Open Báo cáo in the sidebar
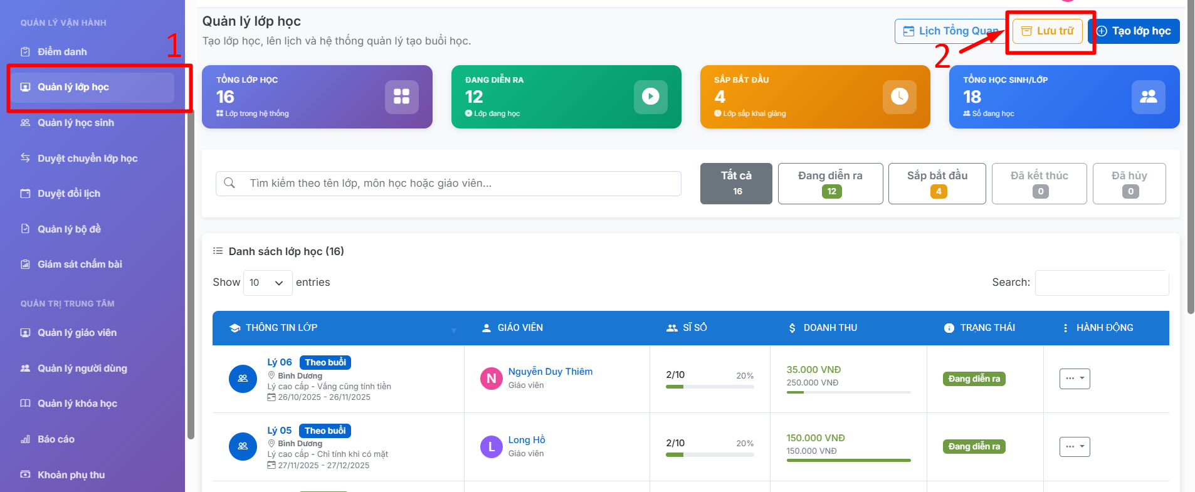 pos(56,439)
